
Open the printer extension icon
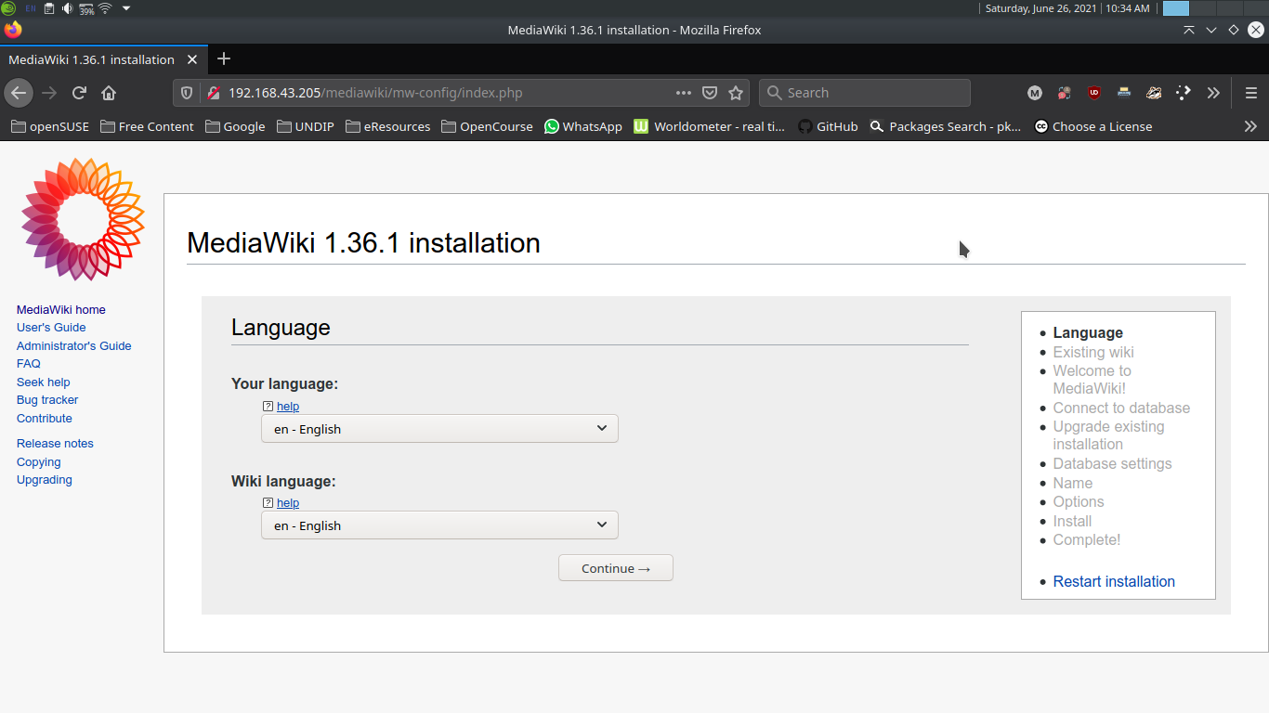[1124, 93]
